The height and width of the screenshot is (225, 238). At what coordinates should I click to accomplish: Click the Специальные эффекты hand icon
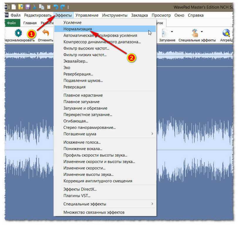click(195, 33)
